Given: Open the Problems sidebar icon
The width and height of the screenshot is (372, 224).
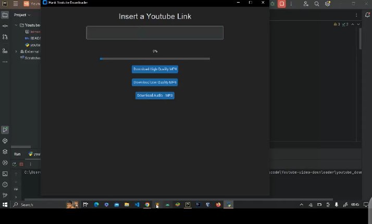Looking at the screenshot, I should [x=5, y=185].
